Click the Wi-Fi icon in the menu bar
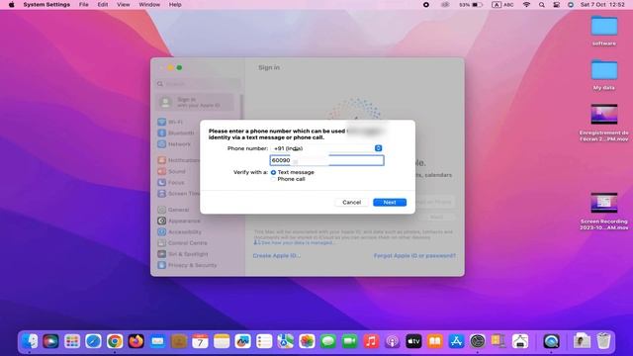Screen dimensions: 633x356 click(x=526, y=5)
